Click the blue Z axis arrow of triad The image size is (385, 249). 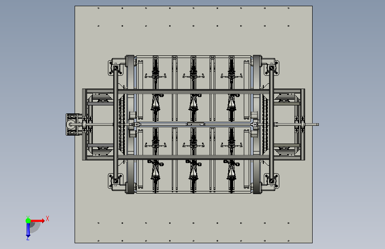point(28,230)
